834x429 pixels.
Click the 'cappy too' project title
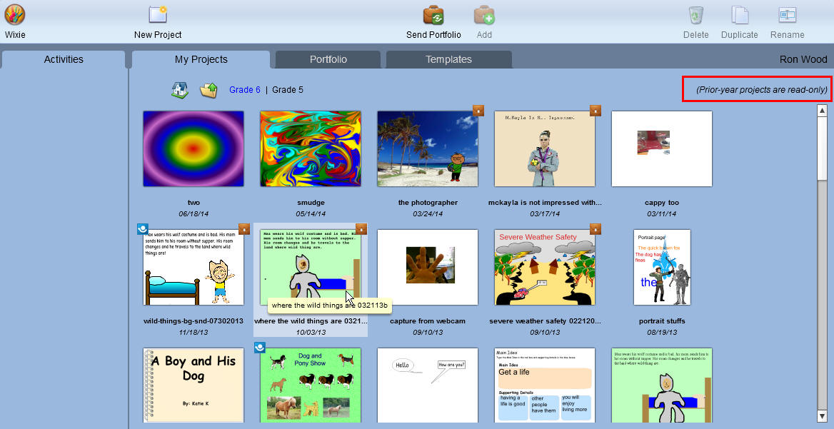click(662, 203)
